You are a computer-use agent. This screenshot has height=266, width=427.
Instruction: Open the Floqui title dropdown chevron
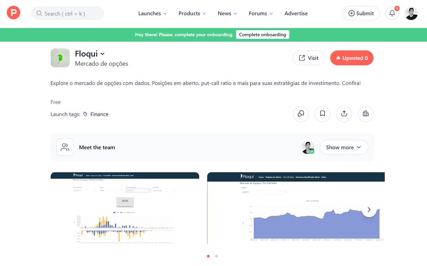pyautogui.click(x=102, y=54)
